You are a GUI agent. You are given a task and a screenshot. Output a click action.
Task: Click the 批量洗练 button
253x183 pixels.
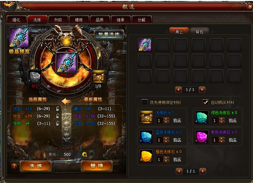[x=109, y=34]
